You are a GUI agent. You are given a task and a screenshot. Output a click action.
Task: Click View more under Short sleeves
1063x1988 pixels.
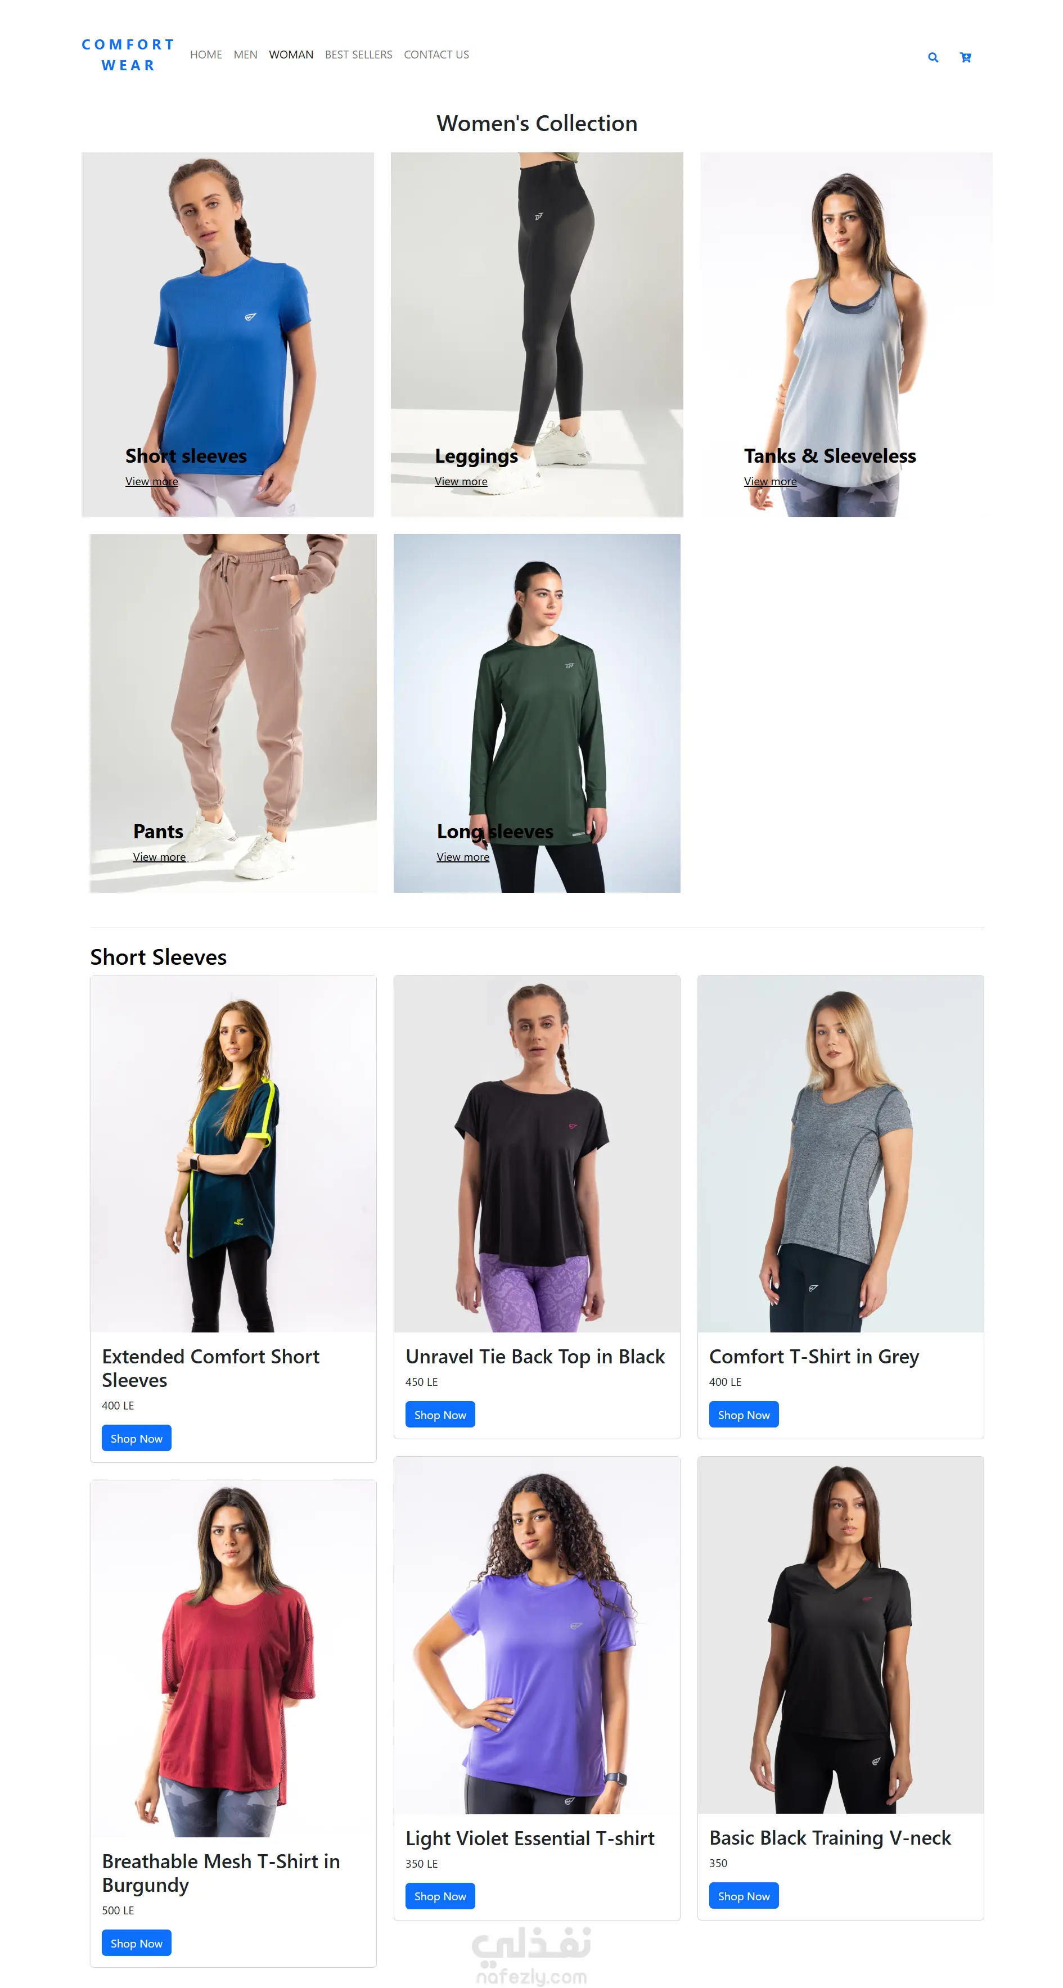(x=151, y=481)
